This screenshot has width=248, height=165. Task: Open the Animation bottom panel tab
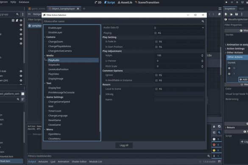64,162
